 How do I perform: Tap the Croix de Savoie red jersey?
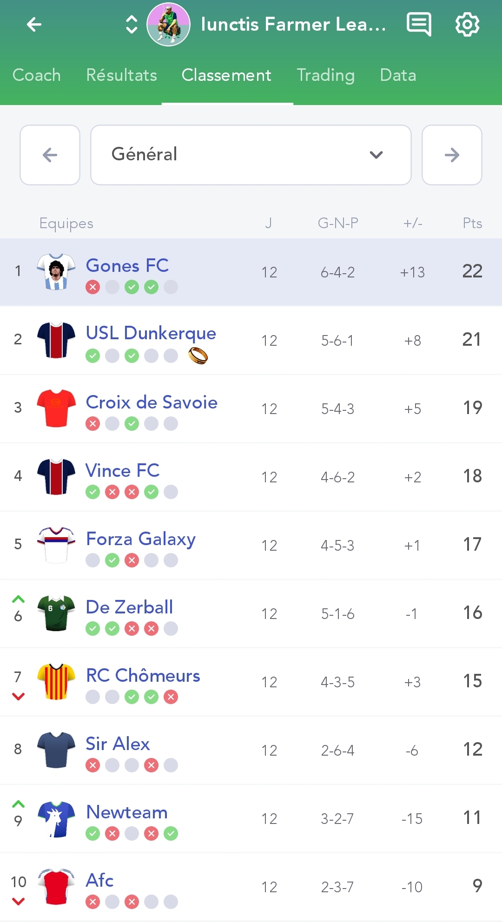tap(56, 408)
